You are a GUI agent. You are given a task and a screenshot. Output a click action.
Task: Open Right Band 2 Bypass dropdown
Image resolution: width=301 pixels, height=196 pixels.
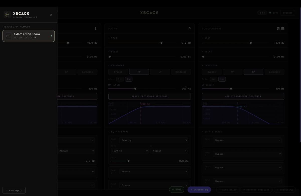pyautogui.click(x=154, y=172)
